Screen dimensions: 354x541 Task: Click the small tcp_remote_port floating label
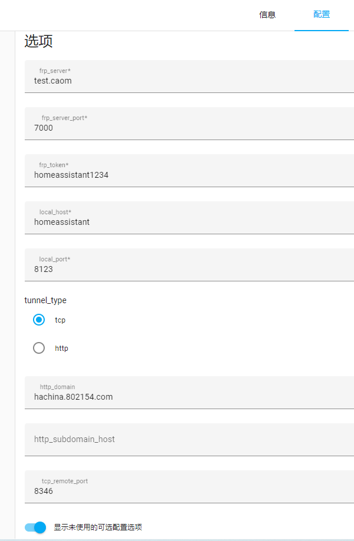(64, 481)
